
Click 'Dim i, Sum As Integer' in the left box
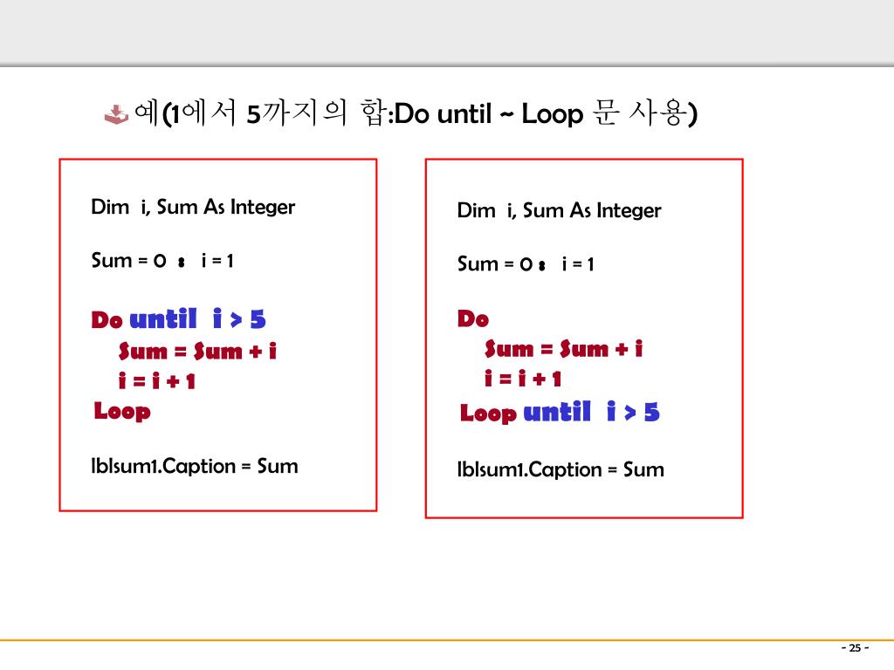[193, 207]
